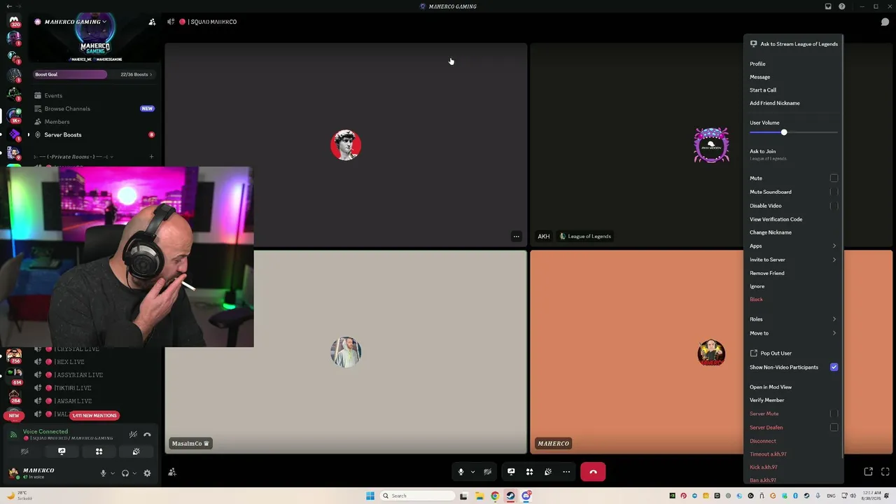Screen dimensions: 896x504
Task: Open mic options arrow in call control bar
Action: (472, 472)
